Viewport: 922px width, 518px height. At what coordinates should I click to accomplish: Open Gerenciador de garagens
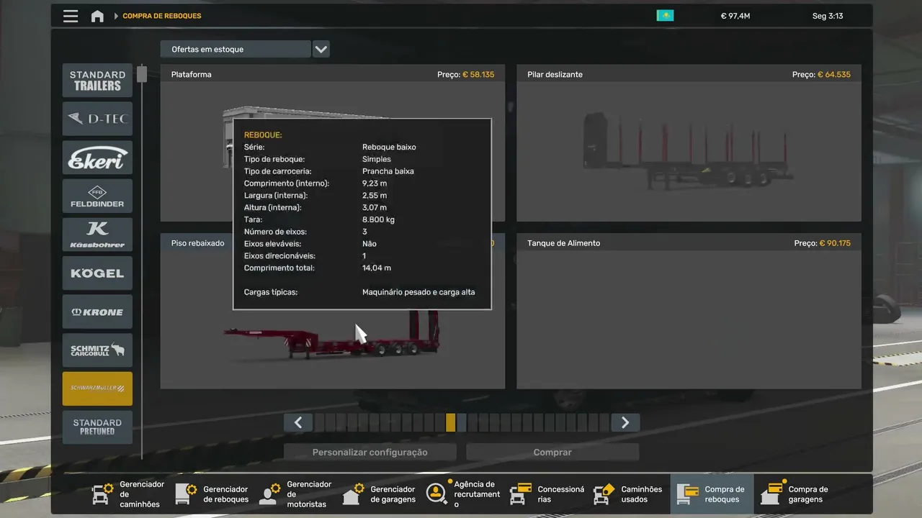(380, 494)
